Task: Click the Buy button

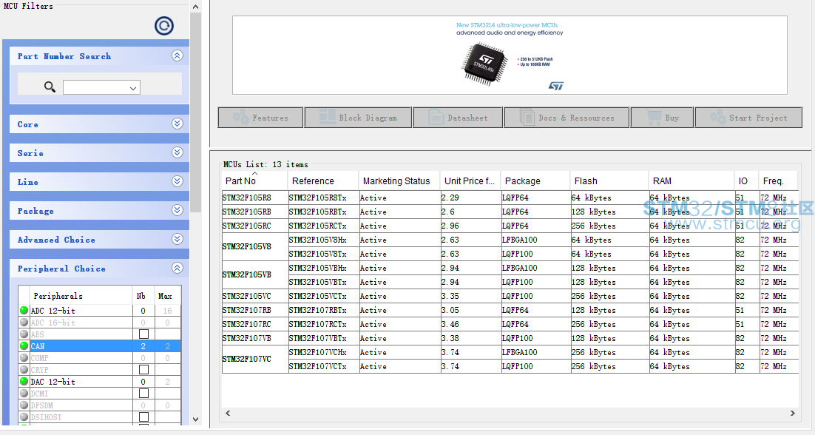Action: coord(662,118)
